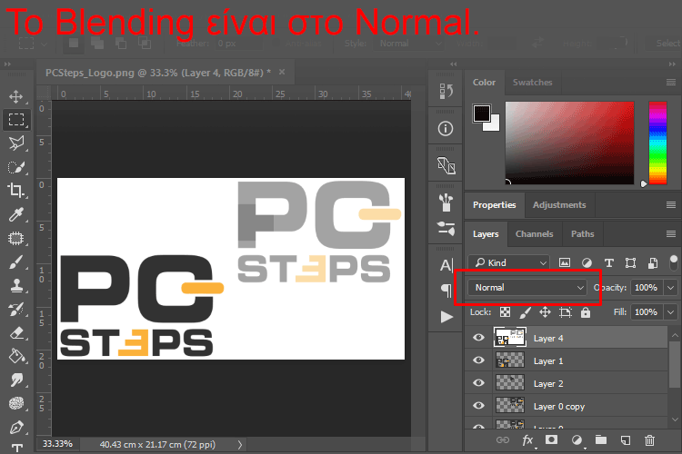The image size is (682, 454).
Task: Expand the status bar info arrow
Action: pos(240,444)
